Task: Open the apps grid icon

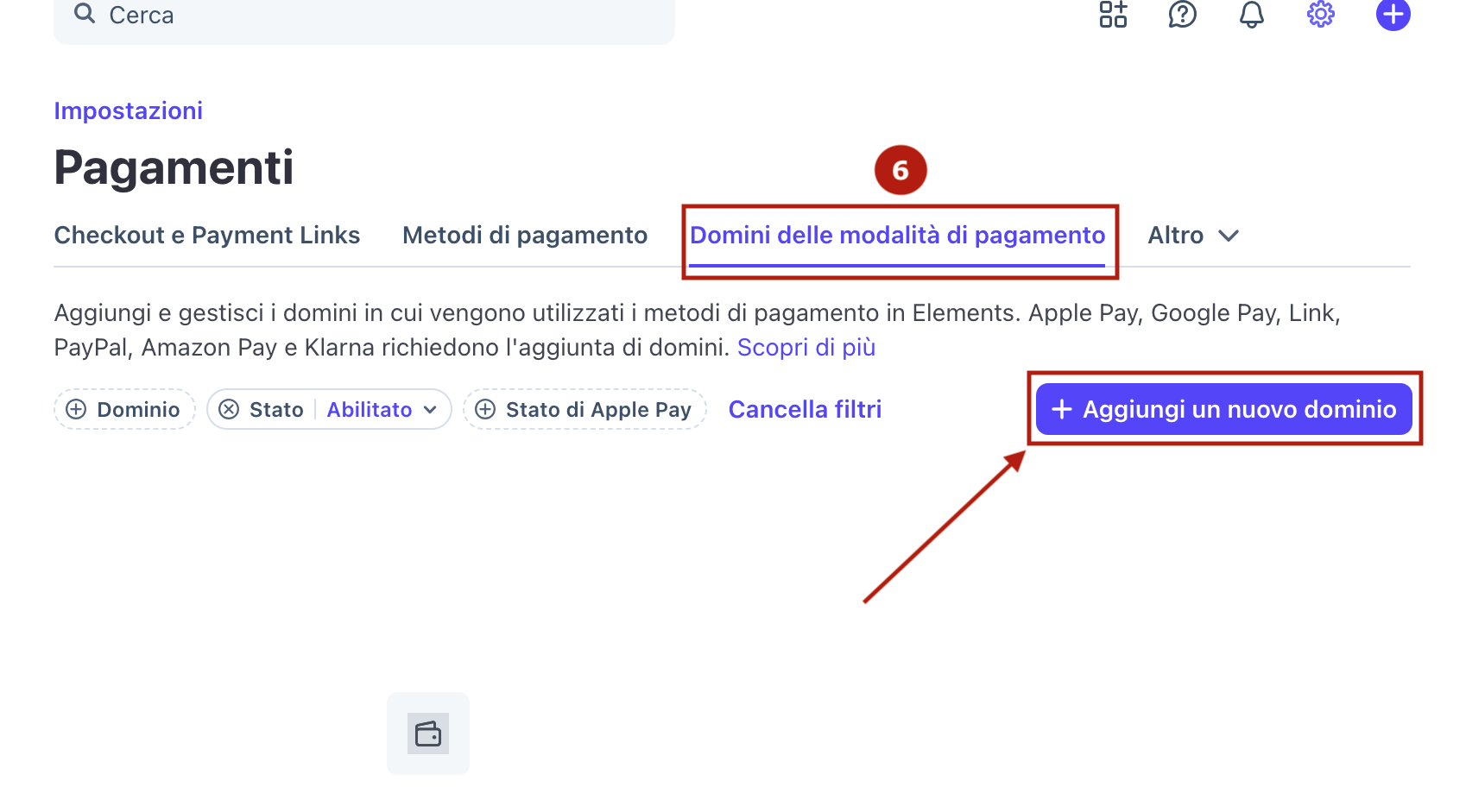Action: point(1113,14)
